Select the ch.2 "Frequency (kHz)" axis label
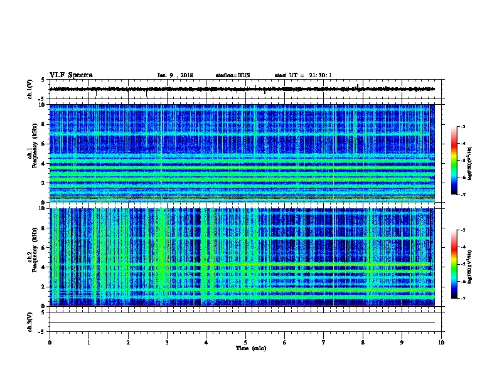Image resolution: width=497 pixels, height=384 pixels. point(35,250)
